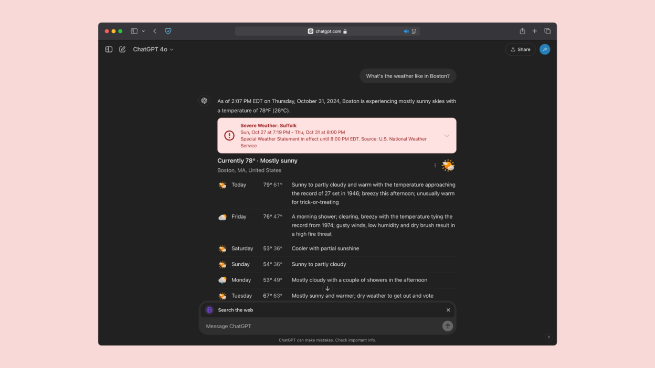Click the Message ChatGPT input field

(320, 326)
